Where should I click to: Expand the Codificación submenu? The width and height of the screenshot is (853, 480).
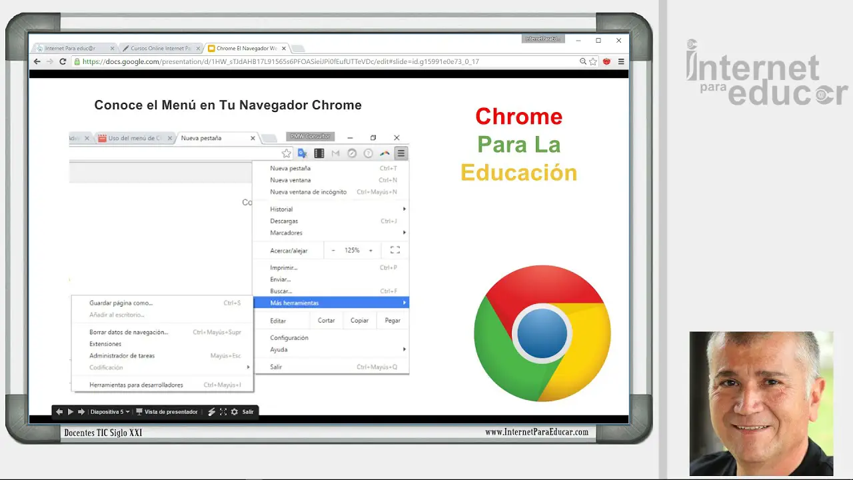[162, 367]
